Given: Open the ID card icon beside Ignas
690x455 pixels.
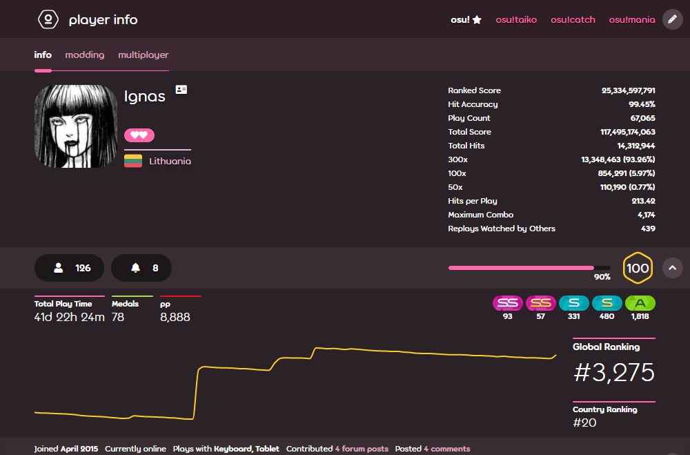Looking at the screenshot, I should pos(181,90).
